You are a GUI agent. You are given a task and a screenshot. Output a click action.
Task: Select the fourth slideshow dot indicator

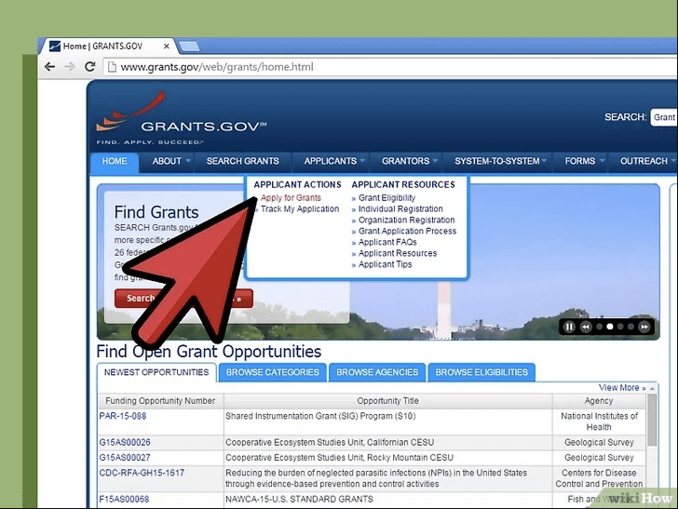(630, 327)
